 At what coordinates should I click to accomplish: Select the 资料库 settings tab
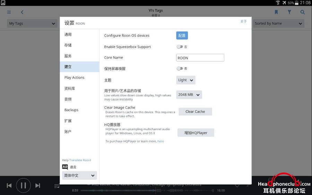click(x=80, y=88)
